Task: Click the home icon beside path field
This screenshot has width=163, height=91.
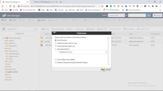Action: click(x=4, y=29)
